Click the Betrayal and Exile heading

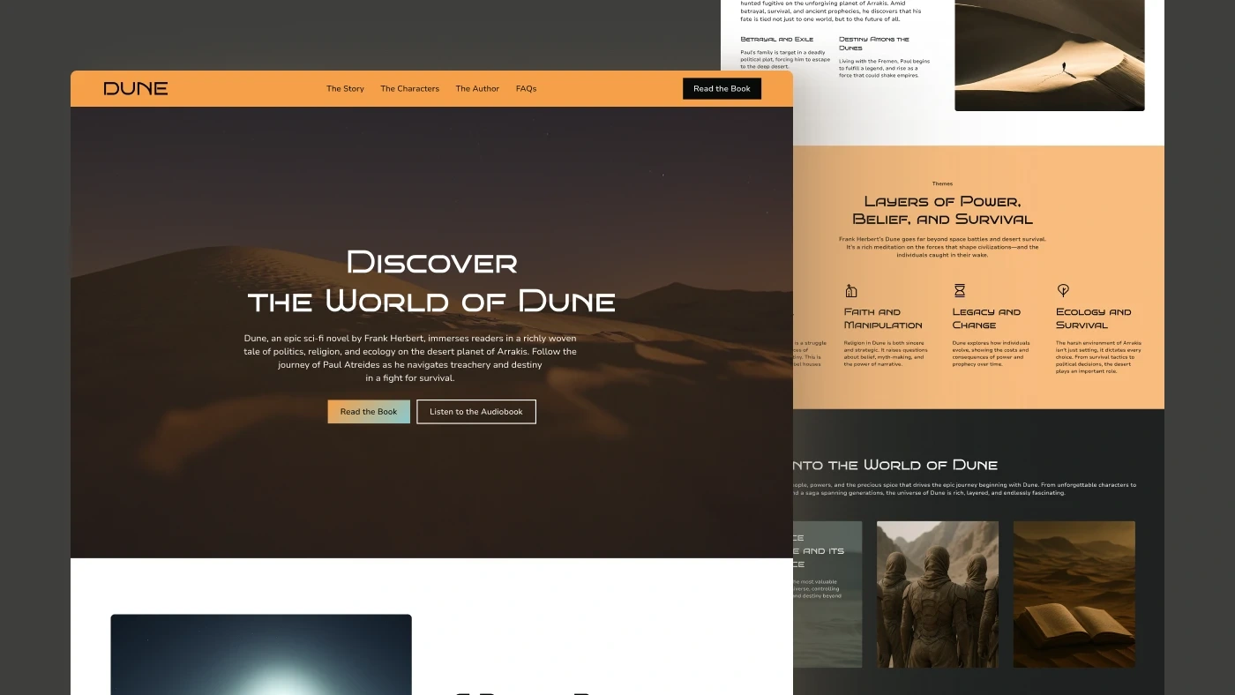[777, 40]
